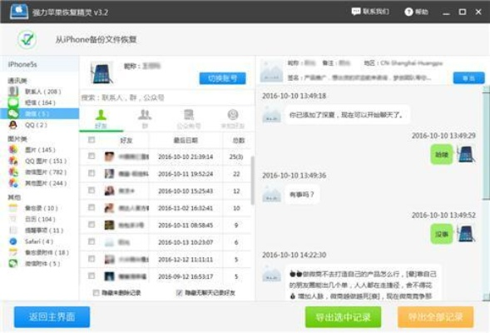This screenshot has width=490, height=333.
Task: Enable 隐藏未删除记录 checkbox
Action: coord(96,293)
